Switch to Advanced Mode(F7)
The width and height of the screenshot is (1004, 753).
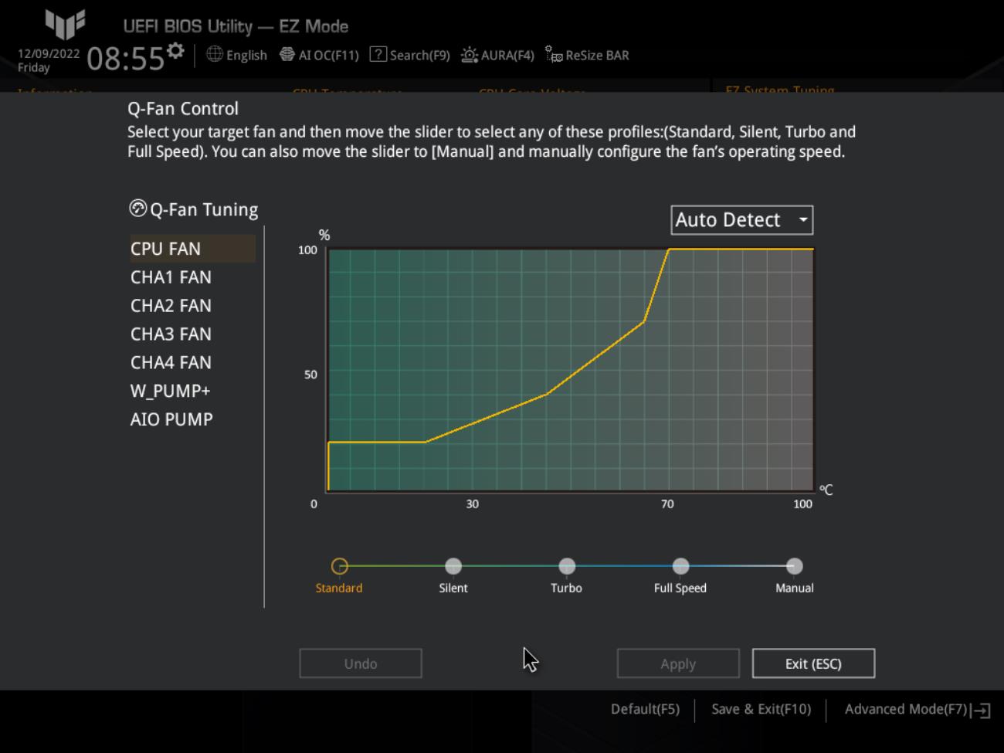click(x=906, y=709)
